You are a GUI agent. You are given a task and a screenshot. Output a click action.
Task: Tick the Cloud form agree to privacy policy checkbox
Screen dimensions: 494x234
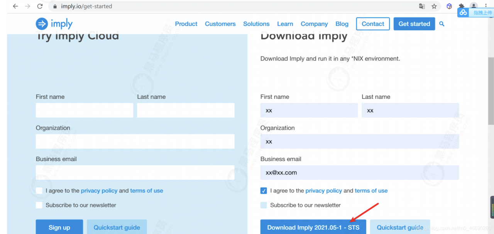pyautogui.click(x=39, y=191)
